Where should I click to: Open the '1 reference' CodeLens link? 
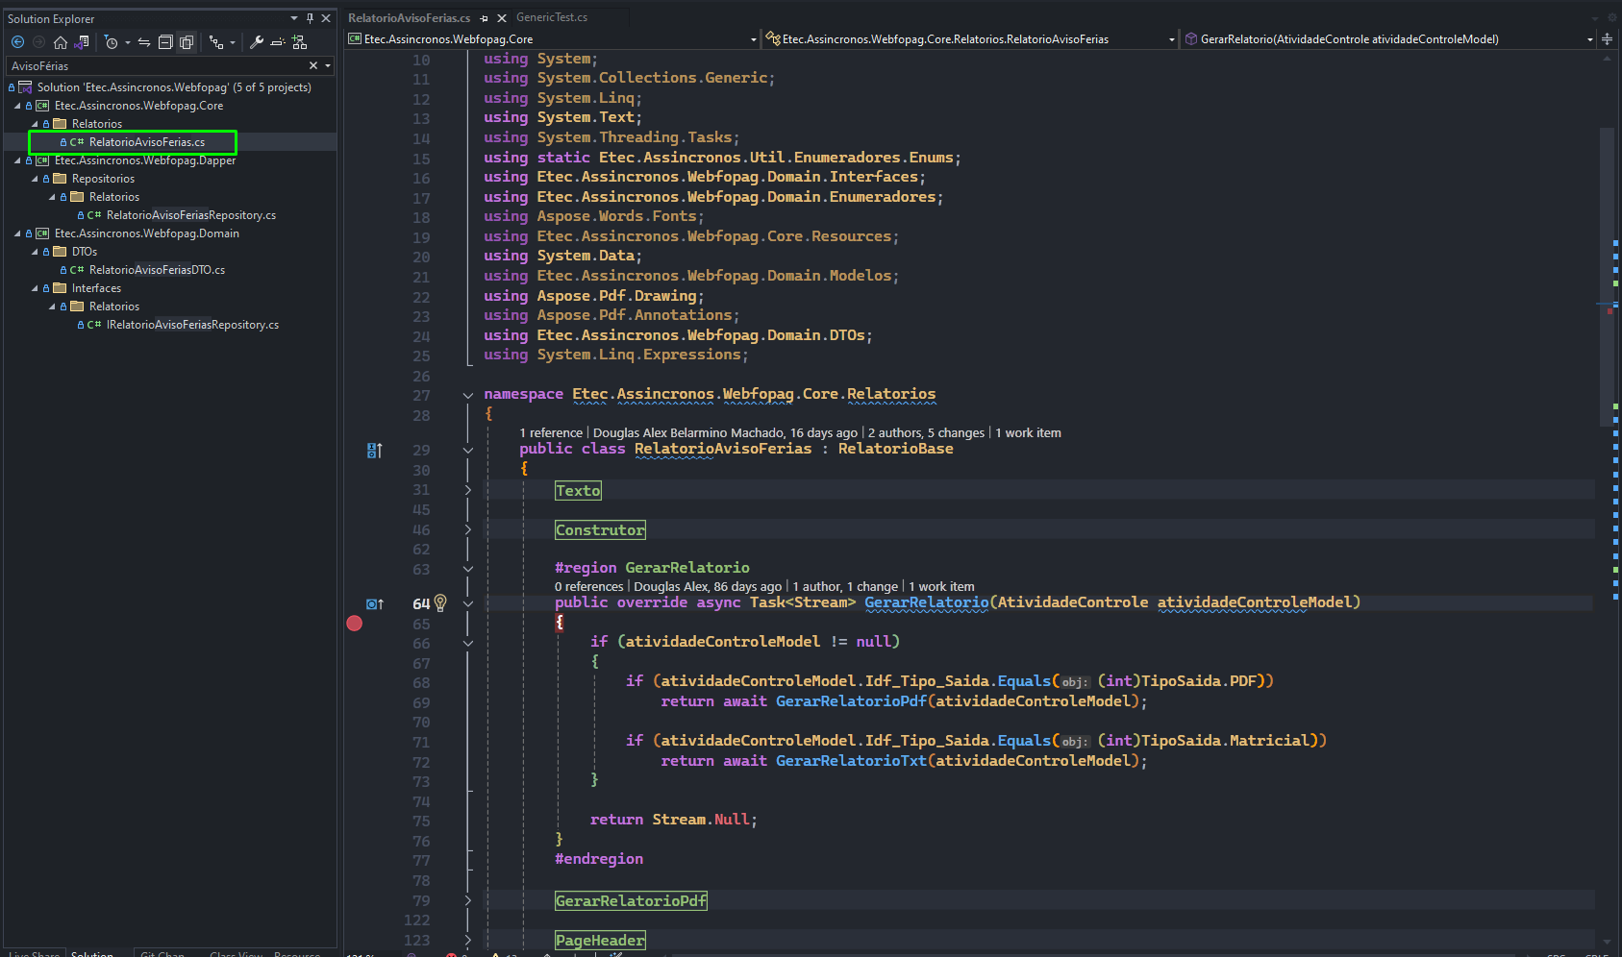click(551, 433)
